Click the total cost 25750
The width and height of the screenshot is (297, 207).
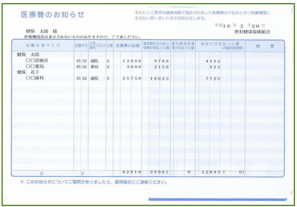(132, 79)
